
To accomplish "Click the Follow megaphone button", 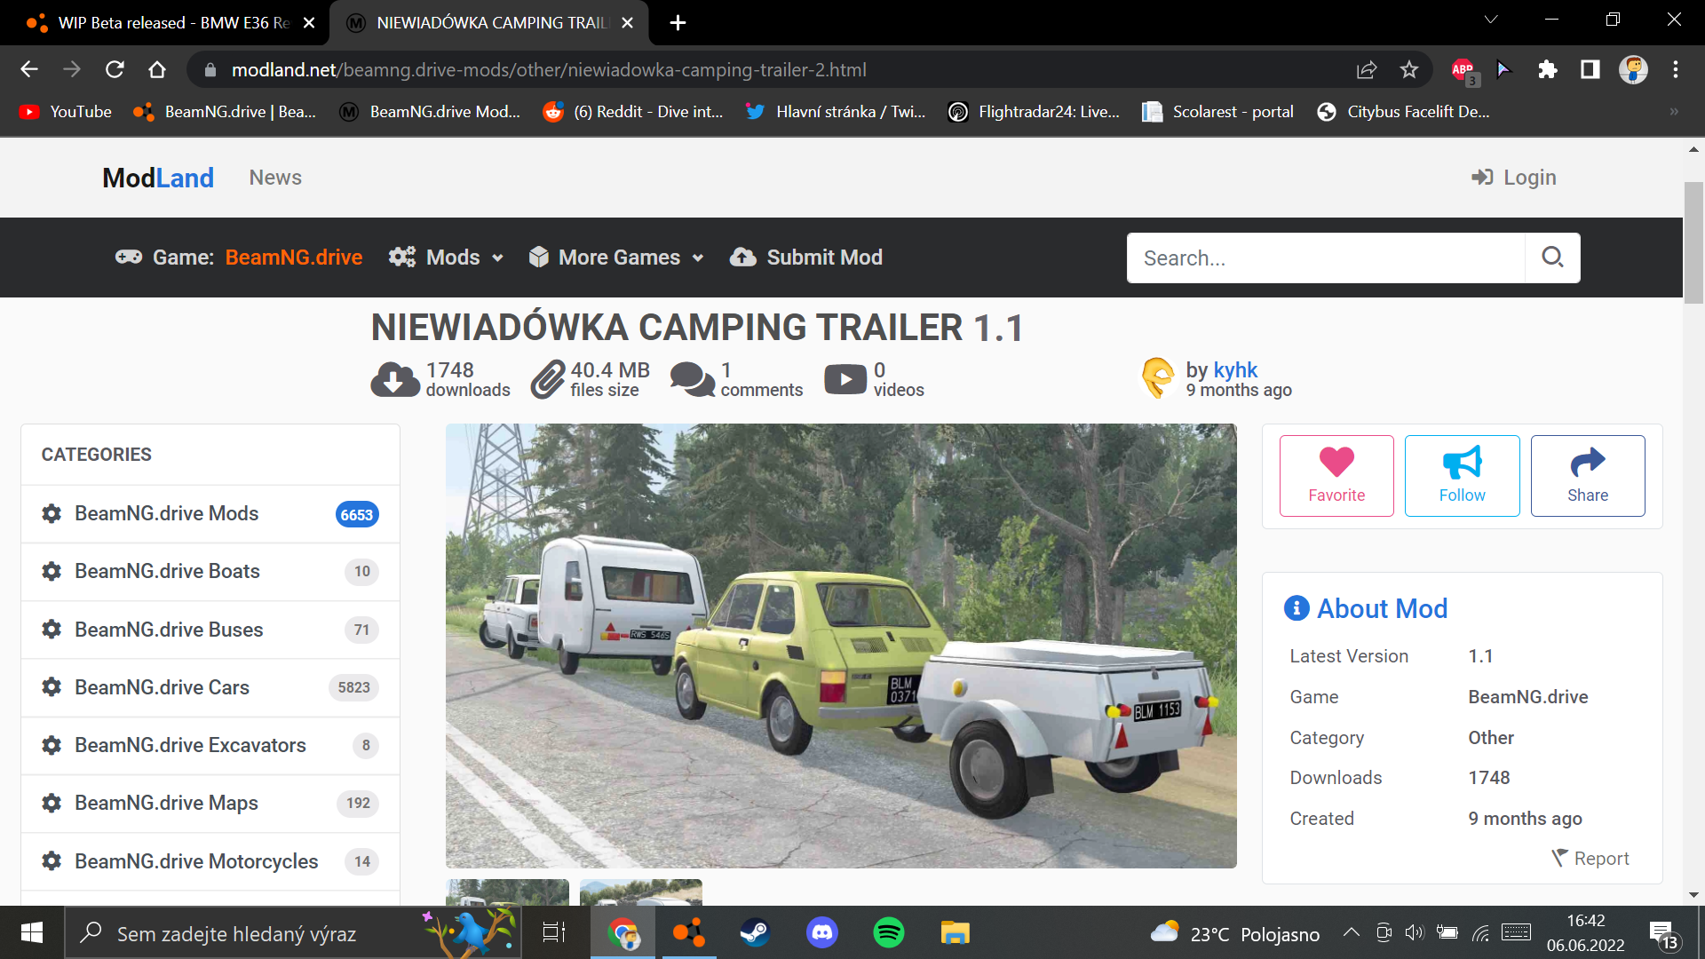I will pyautogui.click(x=1462, y=475).
